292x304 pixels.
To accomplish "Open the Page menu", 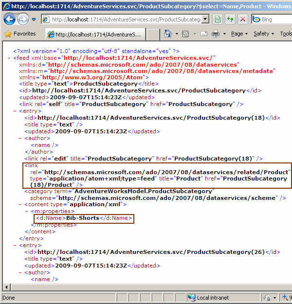I will (x=239, y=34).
